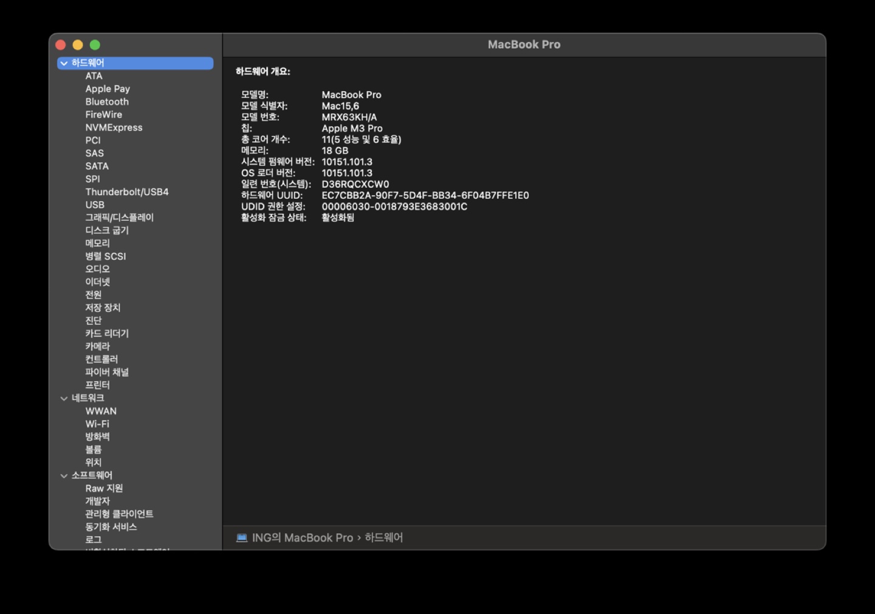Open 카메라 in the sidebar
This screenshot has width=875, height=614.
97,346
